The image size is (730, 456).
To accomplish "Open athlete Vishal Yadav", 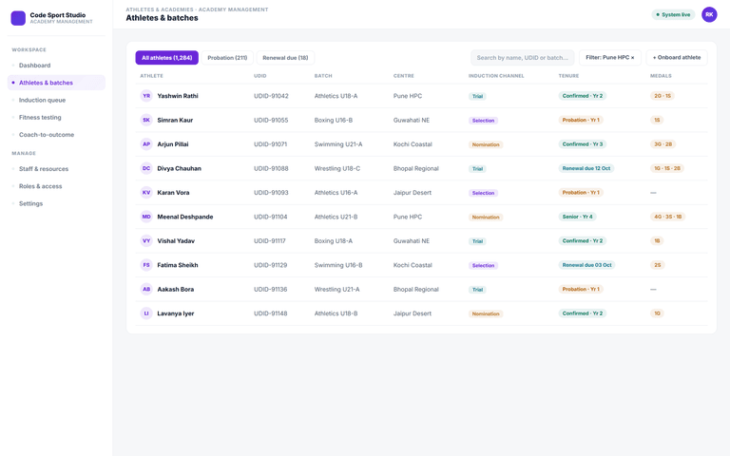I will (x=176, y=241).
